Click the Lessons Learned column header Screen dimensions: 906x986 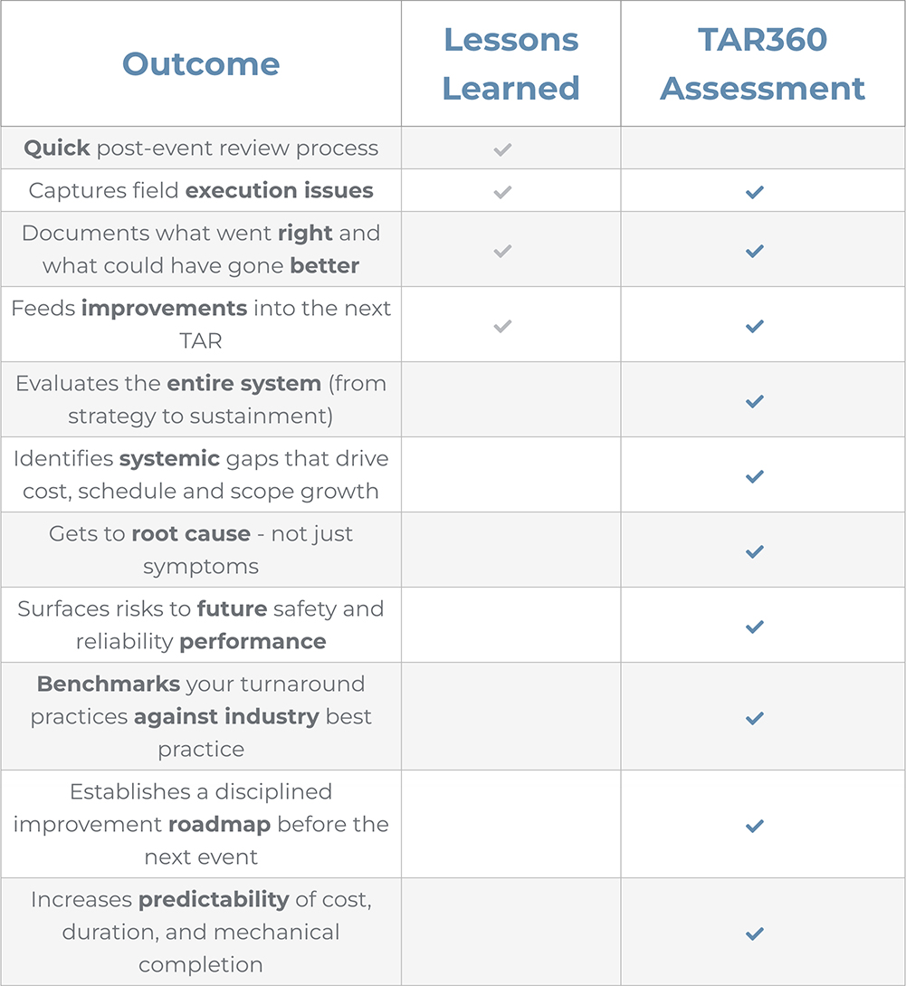tap(511, 64)
